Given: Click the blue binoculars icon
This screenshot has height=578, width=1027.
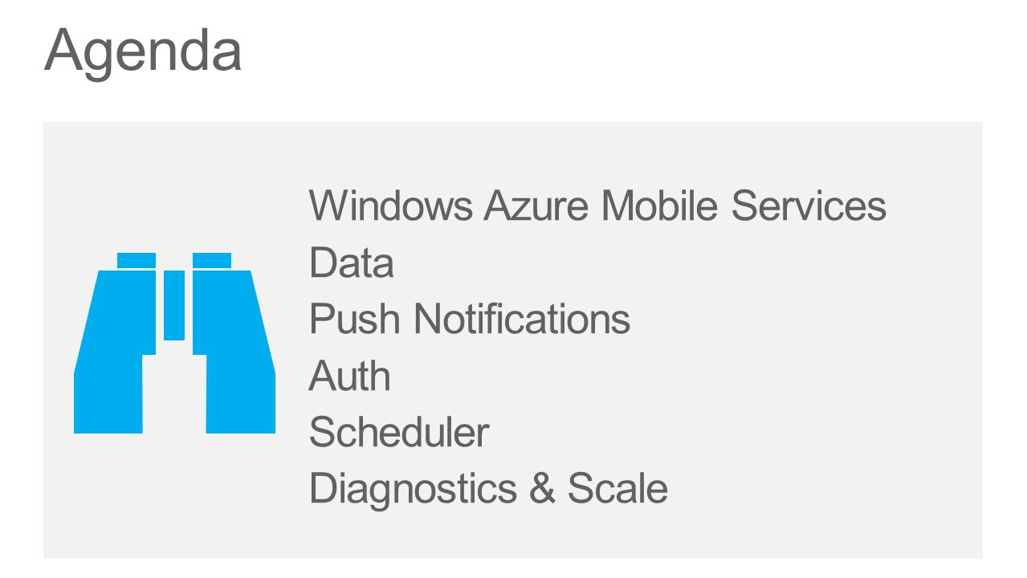Looking at the screenshot, I should [x=174, y=343].
